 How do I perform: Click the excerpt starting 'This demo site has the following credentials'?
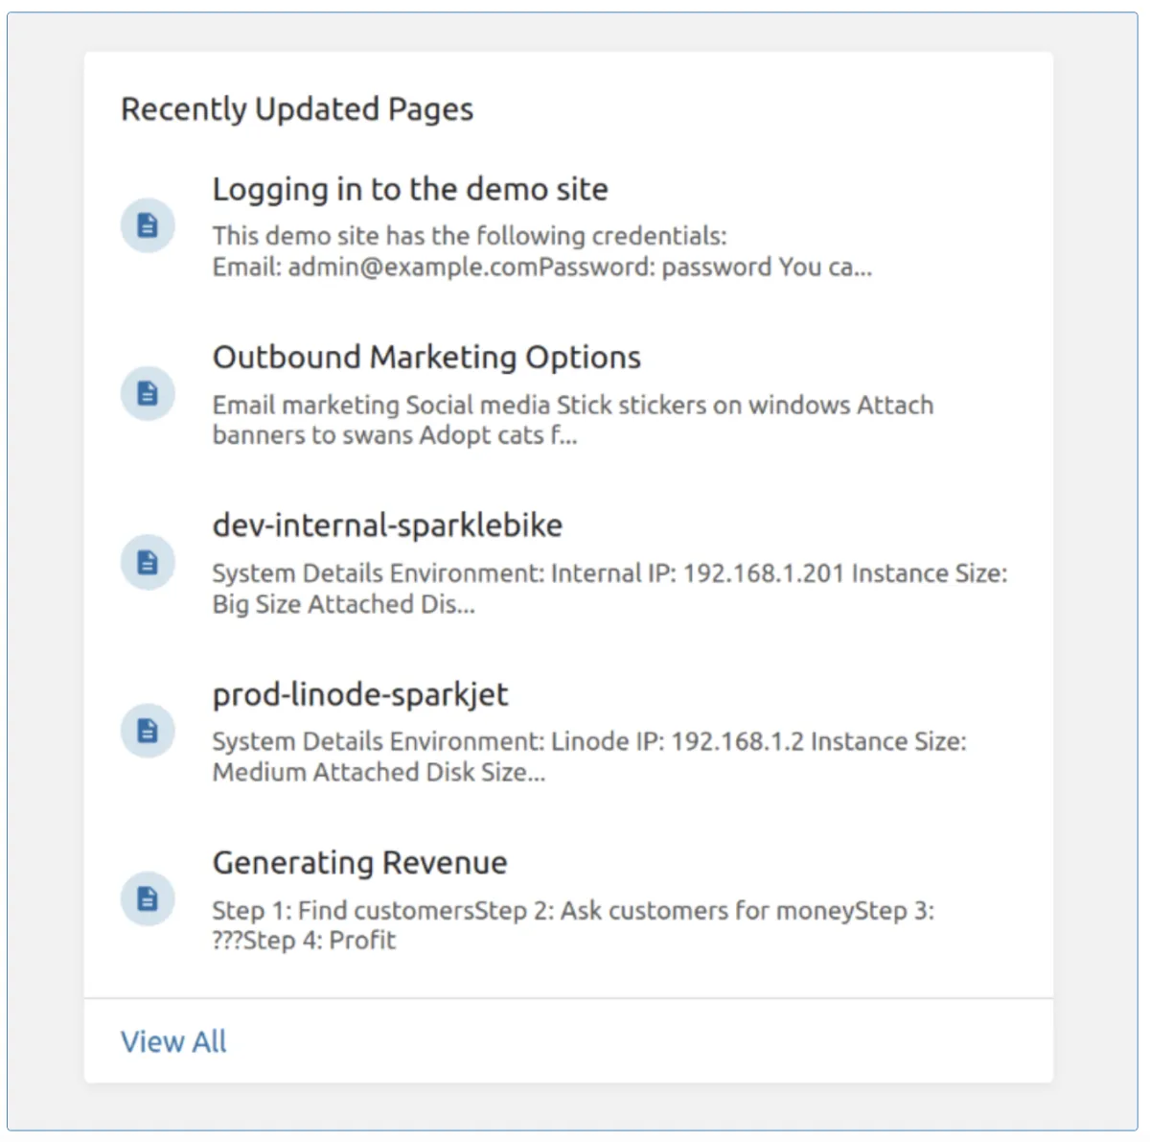tap(542, 251)
